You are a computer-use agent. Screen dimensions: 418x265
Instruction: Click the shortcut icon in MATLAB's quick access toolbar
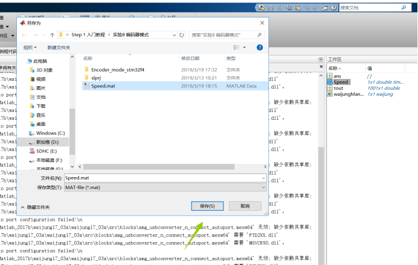tap(261, 7)
